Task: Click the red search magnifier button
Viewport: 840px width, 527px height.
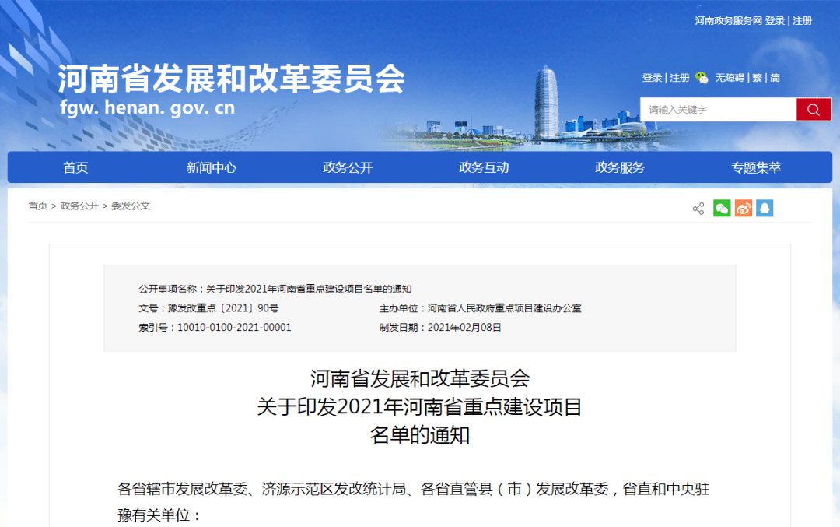Action: pyautogui.click(x=814, y=110)
